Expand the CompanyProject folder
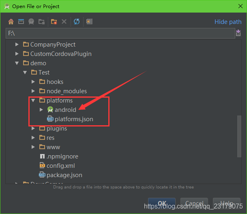 pyautogui.click(x=17, y=45)
